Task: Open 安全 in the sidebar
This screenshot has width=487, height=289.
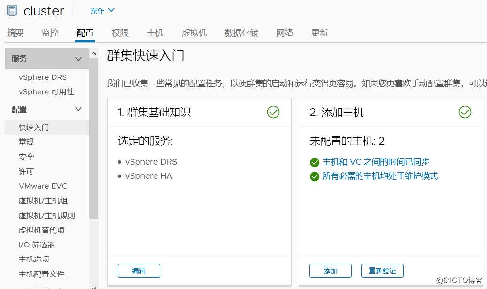Action: pos(26,157)
